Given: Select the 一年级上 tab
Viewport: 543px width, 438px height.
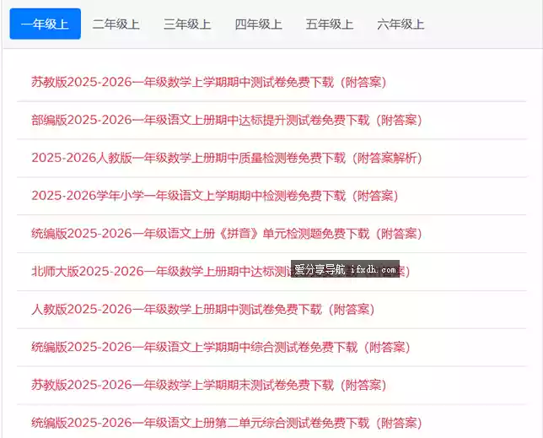Looking at the screenshot, I should click(x=45, y=24).
